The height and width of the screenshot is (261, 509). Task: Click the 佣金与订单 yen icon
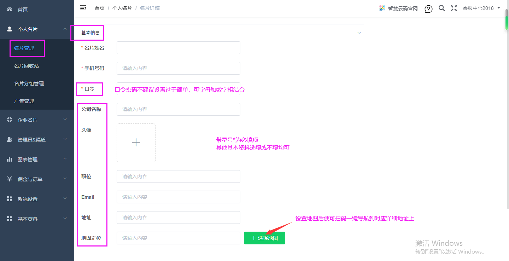[x=10, y=179]
